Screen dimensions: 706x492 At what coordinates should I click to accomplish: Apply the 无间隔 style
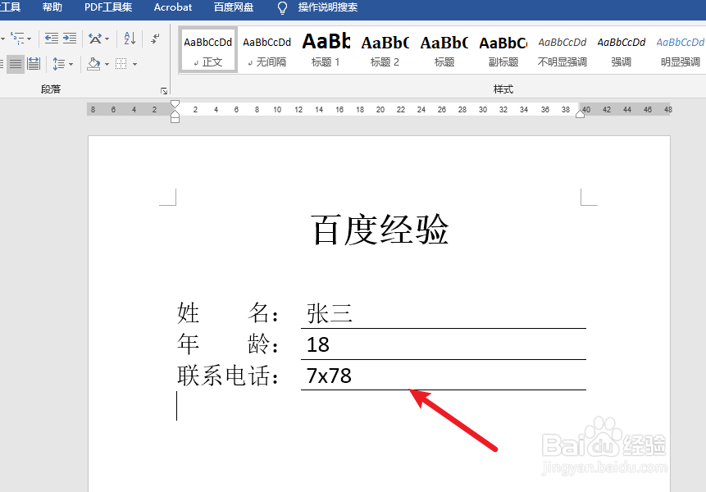coord(267,50)
